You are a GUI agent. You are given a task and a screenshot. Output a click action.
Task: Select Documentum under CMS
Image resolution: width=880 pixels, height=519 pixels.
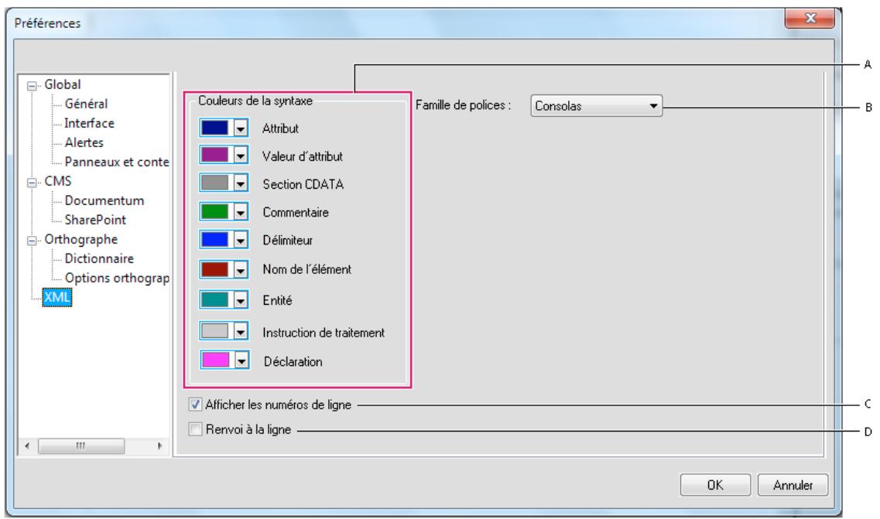(x=104, y=200)
